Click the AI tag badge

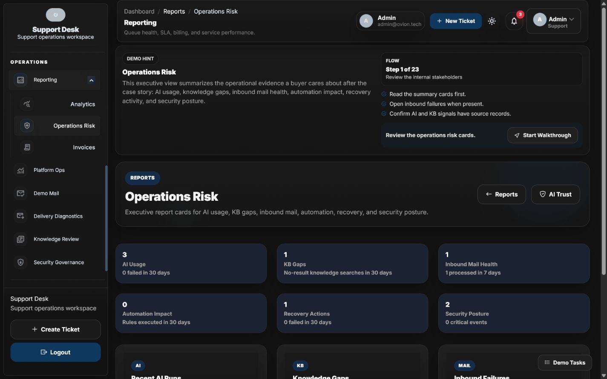click(x=138, y=365)
